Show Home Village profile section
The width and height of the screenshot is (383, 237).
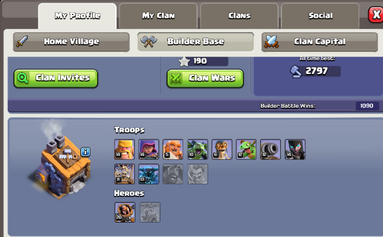[71, 42]
